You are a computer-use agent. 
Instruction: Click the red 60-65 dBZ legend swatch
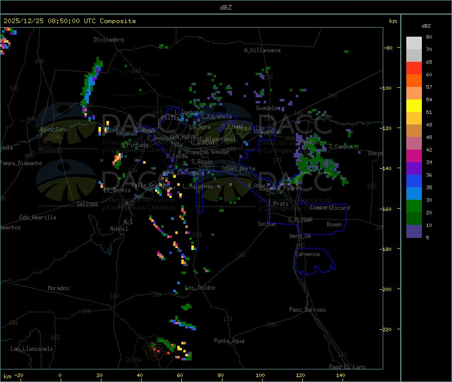(414, 68)
